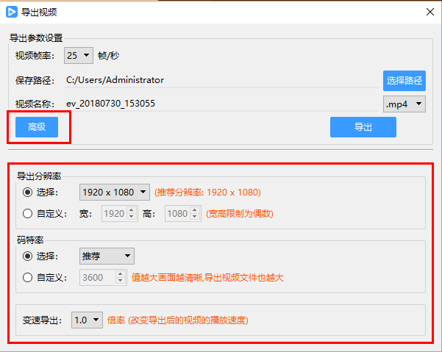Select the 导出分辨率 选择 radio button
Viewport: 442px width, 352px height.
(28, 193)
